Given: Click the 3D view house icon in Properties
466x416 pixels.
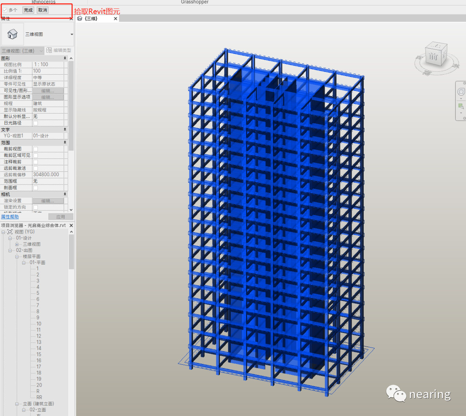Looking at the screenshot, I should [x=12, y=34].
